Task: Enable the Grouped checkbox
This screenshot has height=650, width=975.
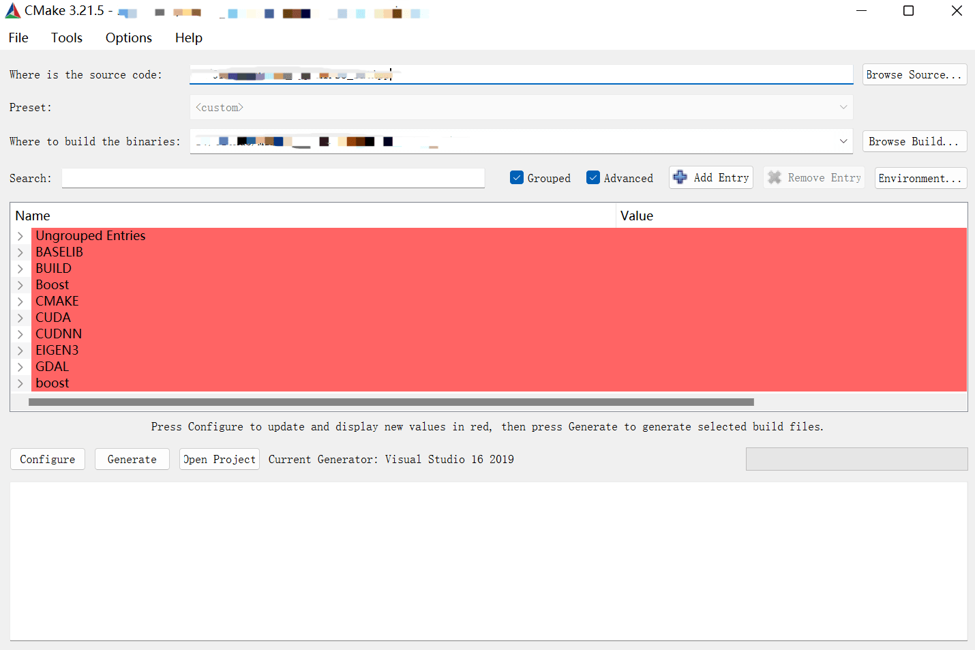Action: (x=517, y=177)
